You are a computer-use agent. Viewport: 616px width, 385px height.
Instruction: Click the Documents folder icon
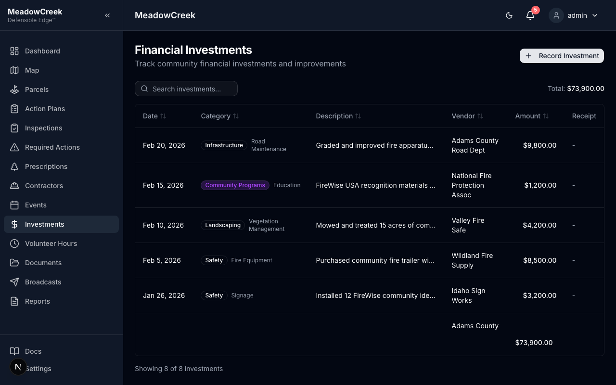click(14, 263)
